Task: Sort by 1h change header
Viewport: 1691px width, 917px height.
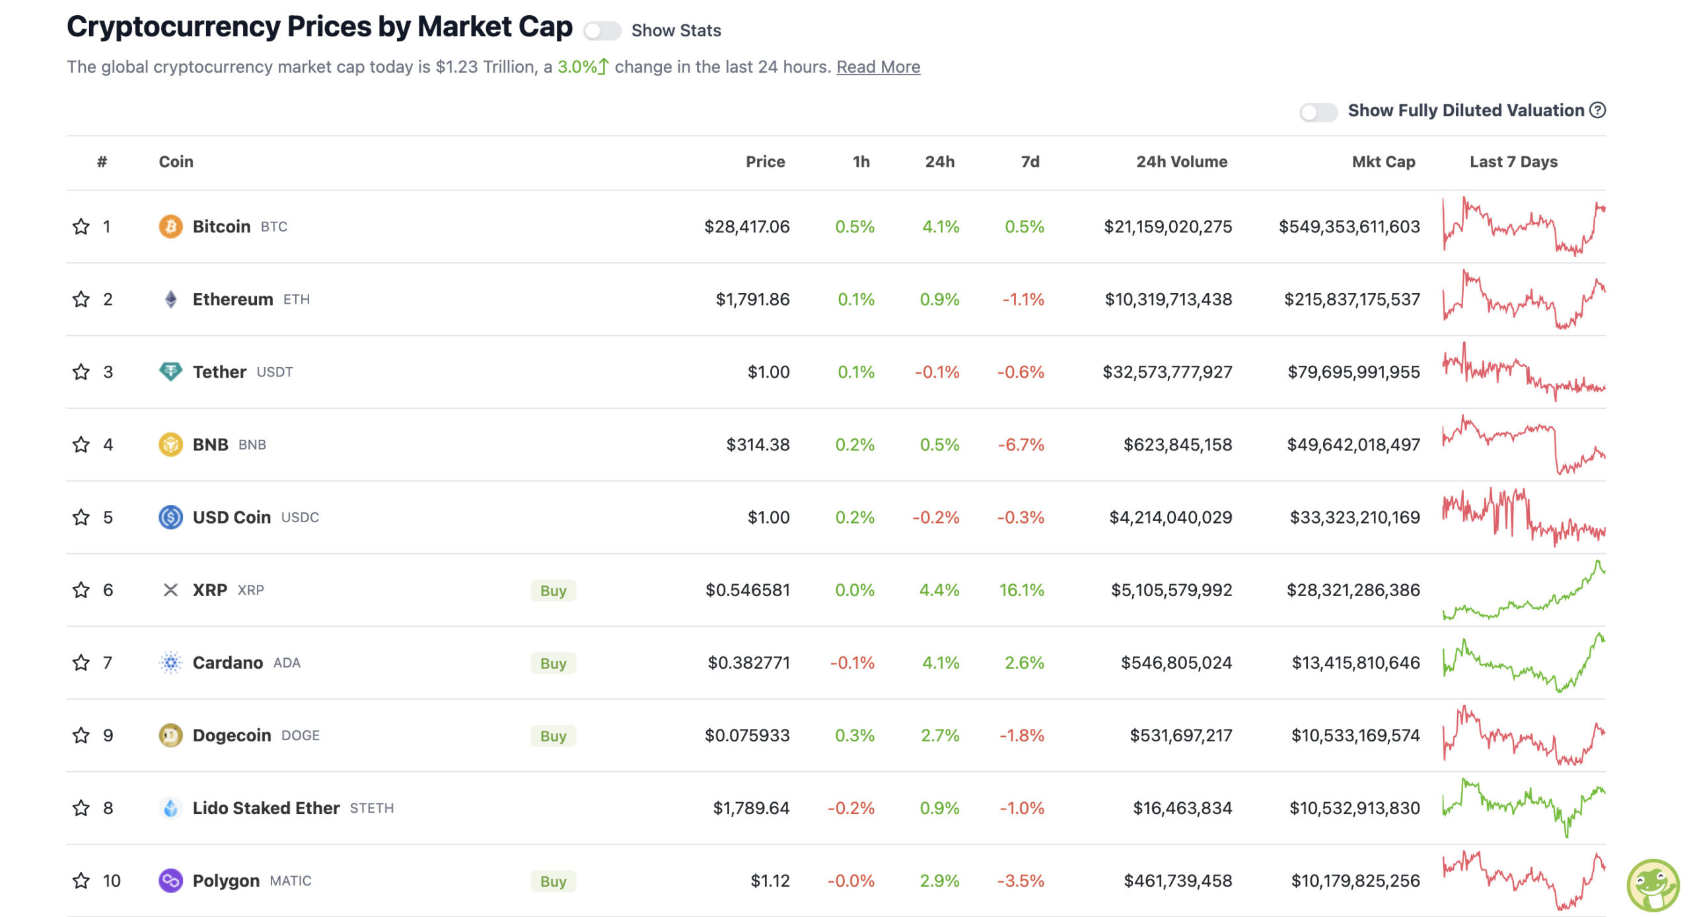Action: click(x=861, y=162)
